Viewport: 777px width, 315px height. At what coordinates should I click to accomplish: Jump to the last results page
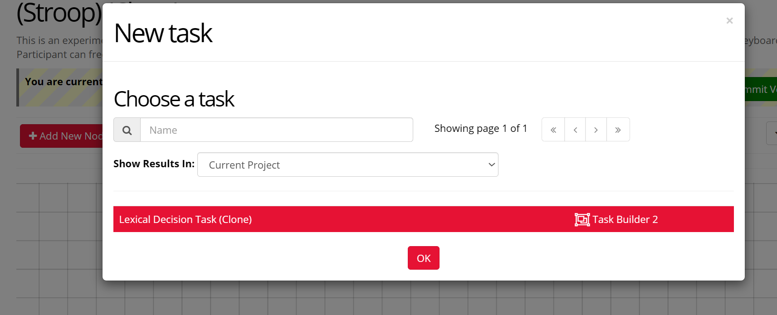pyautogui.click(x=618, y=130)
